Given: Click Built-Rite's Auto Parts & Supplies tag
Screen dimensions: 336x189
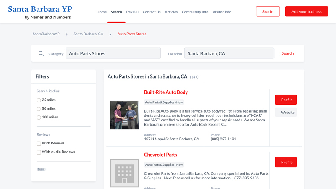Looking at the screenshot, I should click(164, 102).
